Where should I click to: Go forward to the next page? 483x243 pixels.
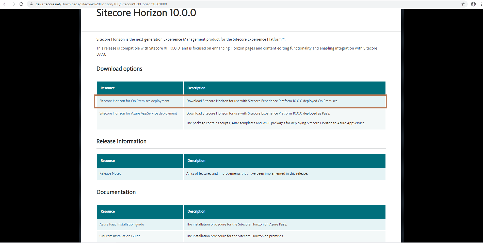tap(13, 4)
